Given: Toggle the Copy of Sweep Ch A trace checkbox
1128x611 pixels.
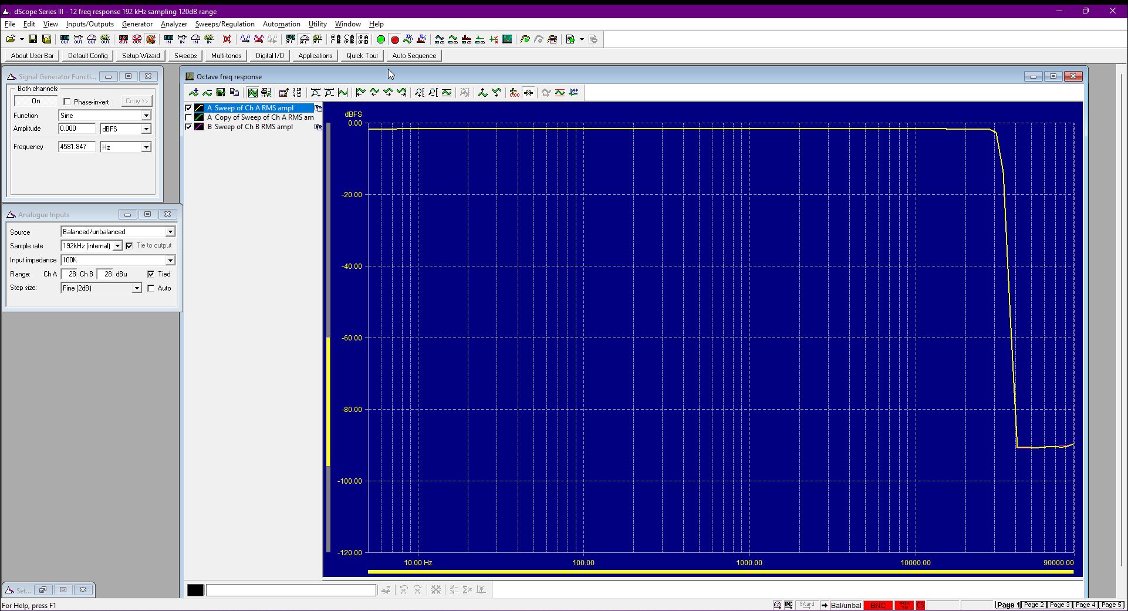Looking at the screenshot, I should click(188, 117).
